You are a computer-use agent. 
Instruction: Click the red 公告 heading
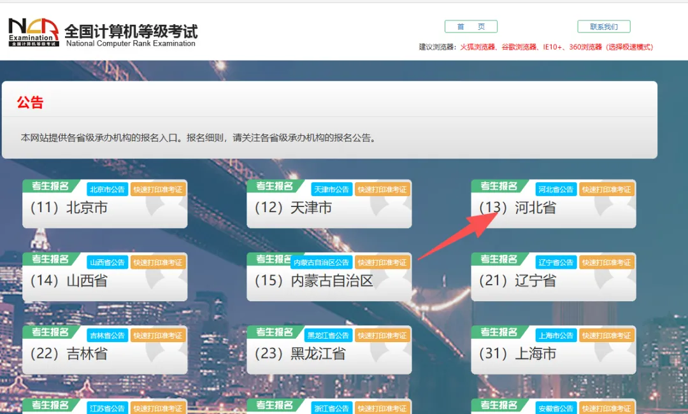(x=31, y=102)
